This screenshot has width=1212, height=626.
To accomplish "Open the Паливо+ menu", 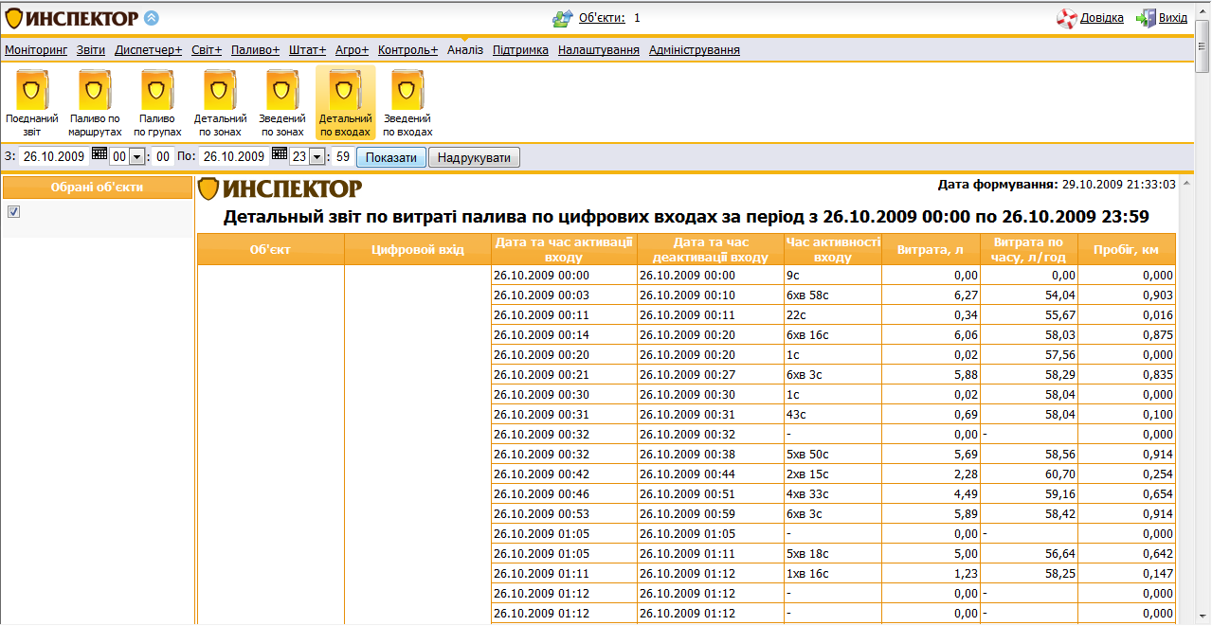I will tap(256, 50).
